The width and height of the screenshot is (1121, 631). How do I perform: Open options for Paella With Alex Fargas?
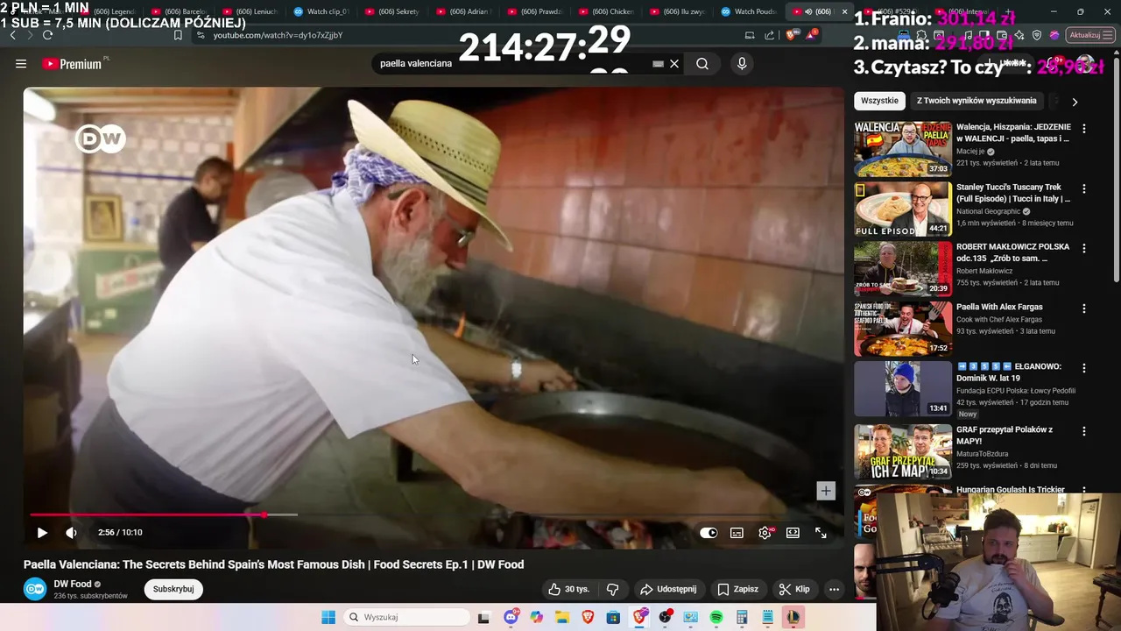[1084, 308]
